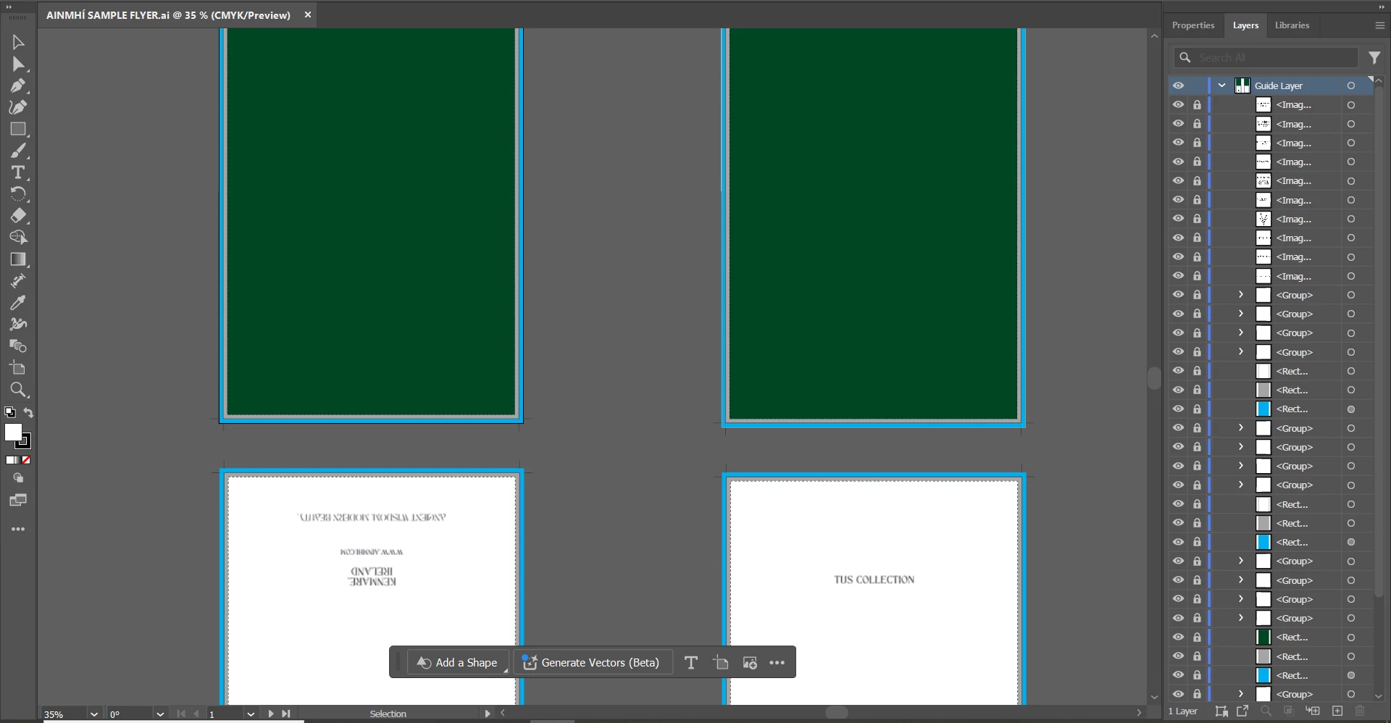Close the AINMHÍ SAMPLE FLYER document tab

click(x=308, y=14)
